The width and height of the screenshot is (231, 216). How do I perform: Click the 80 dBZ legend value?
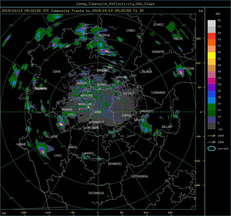(x=219, y=20)
